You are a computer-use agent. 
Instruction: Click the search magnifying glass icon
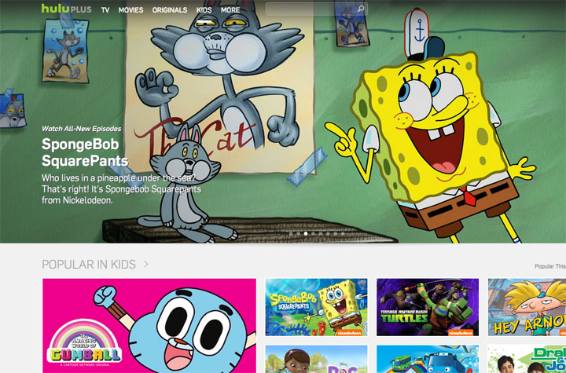tap(361, 9)
